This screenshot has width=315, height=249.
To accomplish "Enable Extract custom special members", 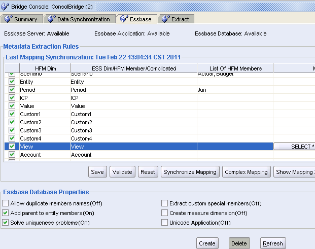I will 164,203.
